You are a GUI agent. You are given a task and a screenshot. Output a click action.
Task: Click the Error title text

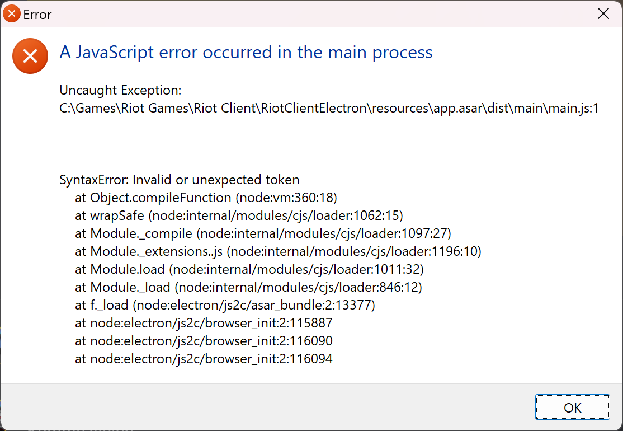pos(36,13)
